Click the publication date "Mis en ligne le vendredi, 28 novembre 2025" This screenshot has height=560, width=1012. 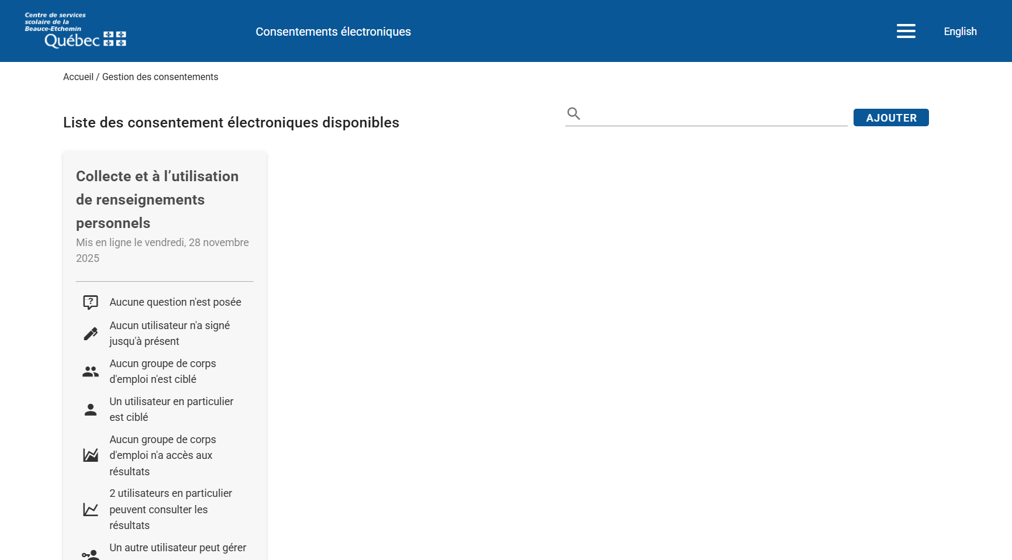click(162, 250)
